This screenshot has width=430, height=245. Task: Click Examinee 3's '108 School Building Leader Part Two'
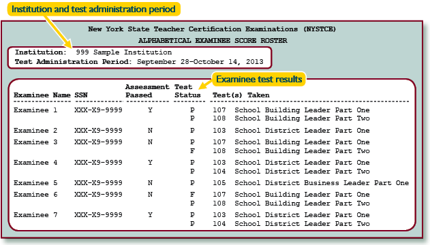point(291,151)
